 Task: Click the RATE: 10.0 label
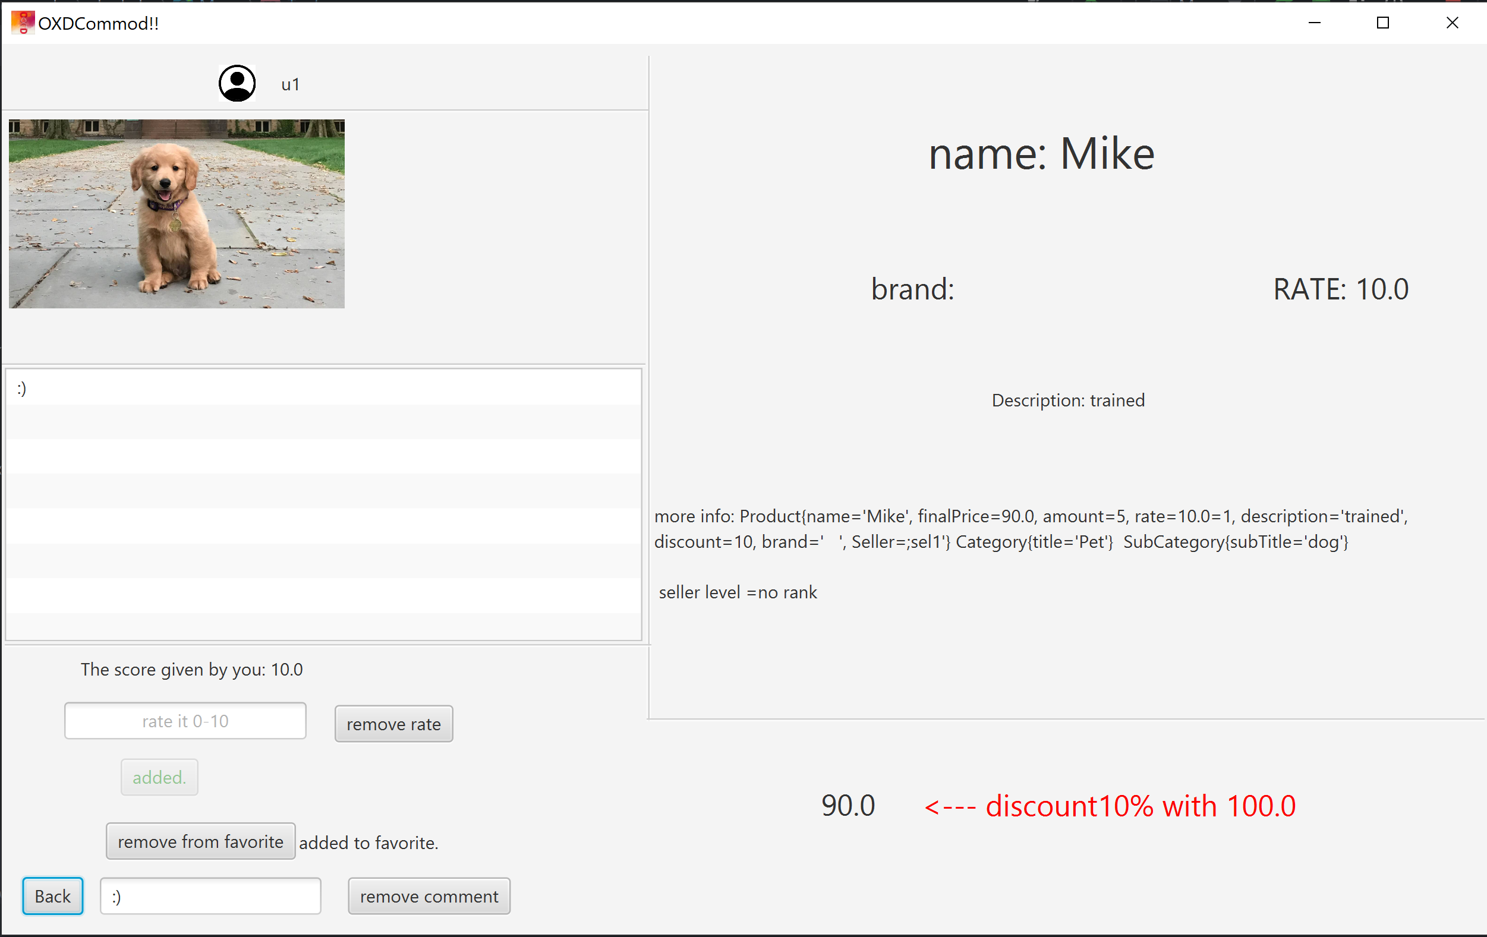click(x=1341, y=289)
